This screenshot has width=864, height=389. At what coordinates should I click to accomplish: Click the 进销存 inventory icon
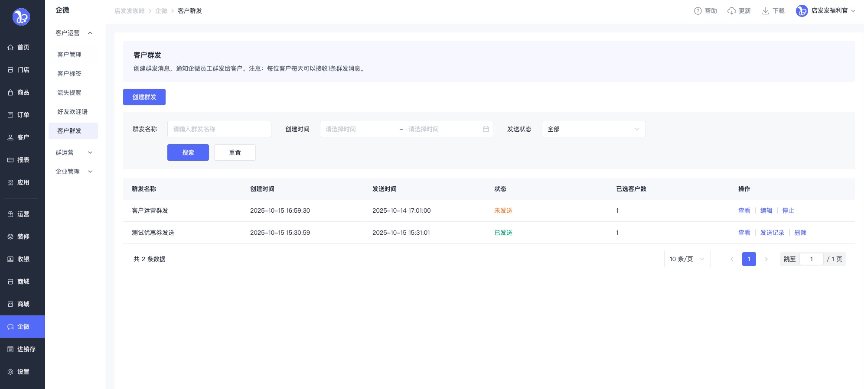(x=10, y=349)
